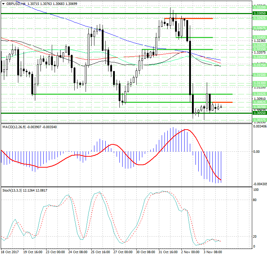
Task: Click the Stochastic 20 level label
Action: pyautogui.click(x=256, y=237)
